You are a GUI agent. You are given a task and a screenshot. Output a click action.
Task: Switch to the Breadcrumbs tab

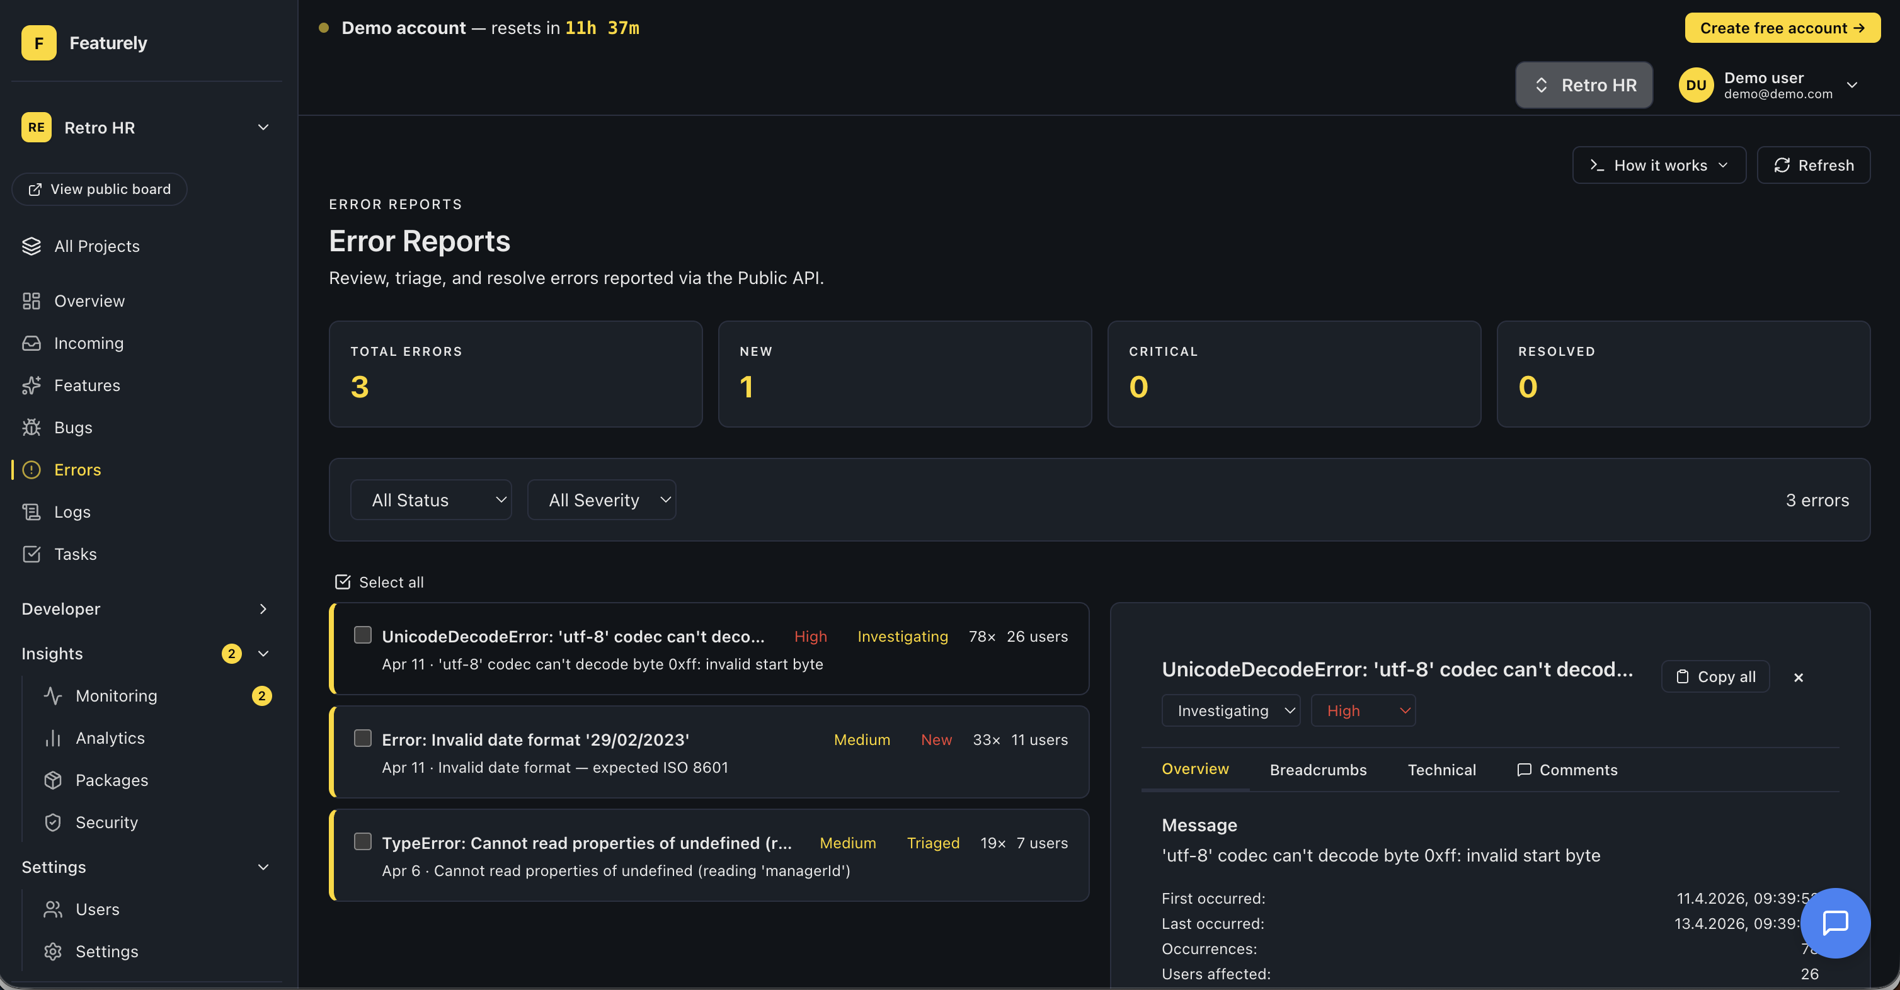coord(1317,770)
